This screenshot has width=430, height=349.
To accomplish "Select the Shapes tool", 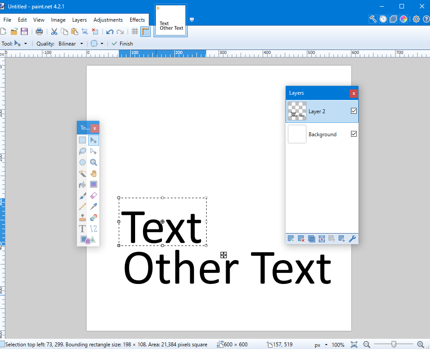I will click(x=88, y=240).
